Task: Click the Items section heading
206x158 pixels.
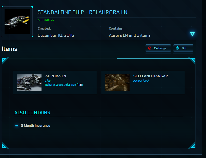Action: (x=10, y=49)
